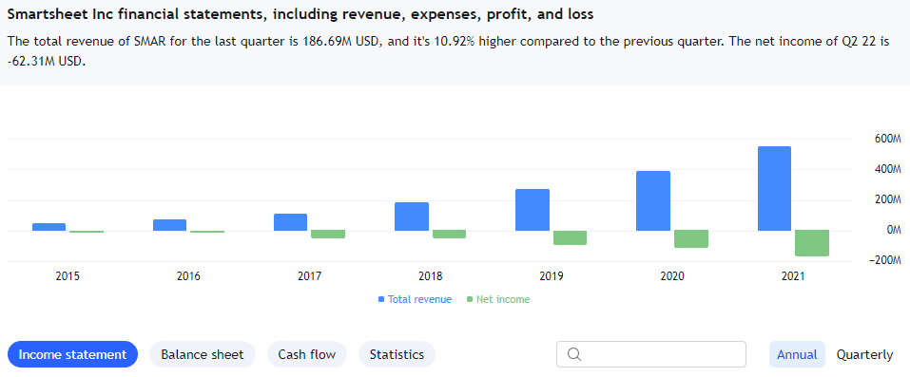Click the blue Total revenue legend swatch
The image size is (910, 377).
coord(381,299)
